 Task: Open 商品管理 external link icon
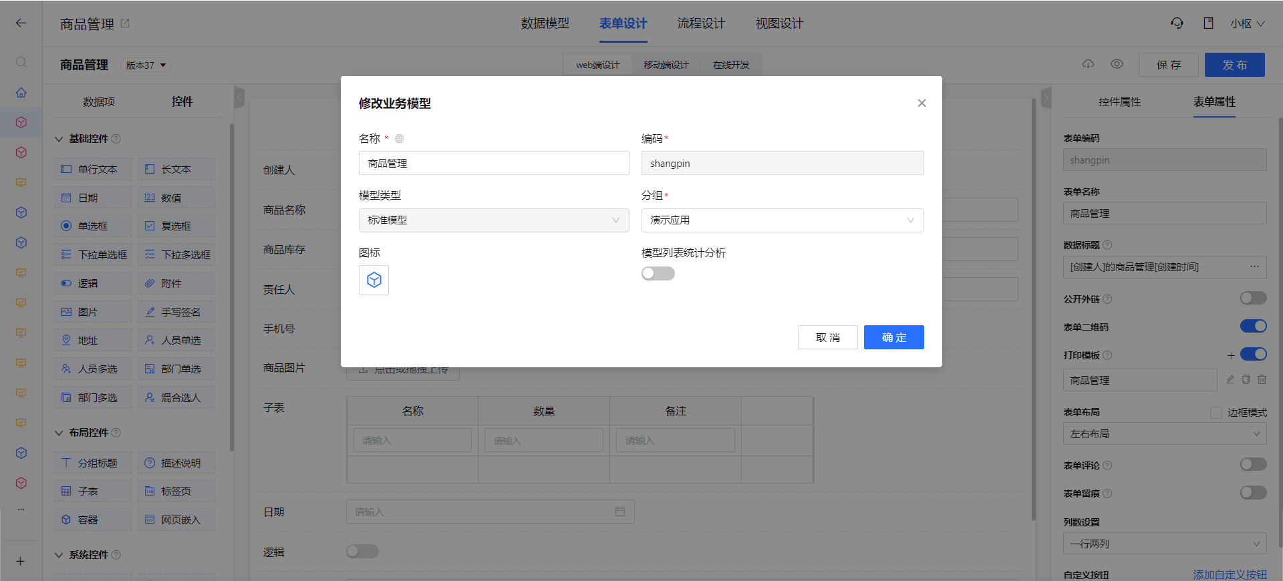pyautogui.click(x=125, y=23)
